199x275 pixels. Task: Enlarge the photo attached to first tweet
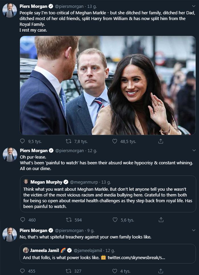(108, 85)
